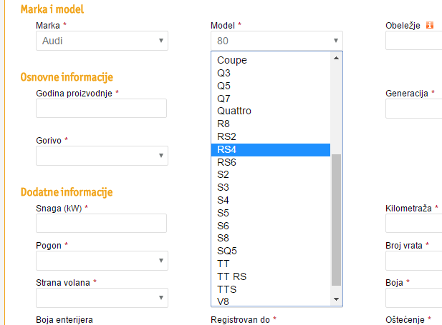Choose Coupe from the model list
The height and width of the screenshot is (325, 442).
(x=271, y=60)
